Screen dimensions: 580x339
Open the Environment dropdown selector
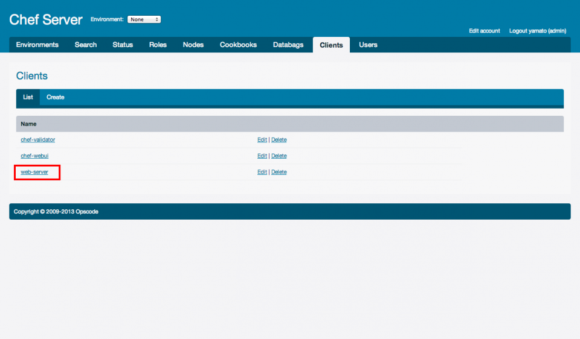point(144,19)
